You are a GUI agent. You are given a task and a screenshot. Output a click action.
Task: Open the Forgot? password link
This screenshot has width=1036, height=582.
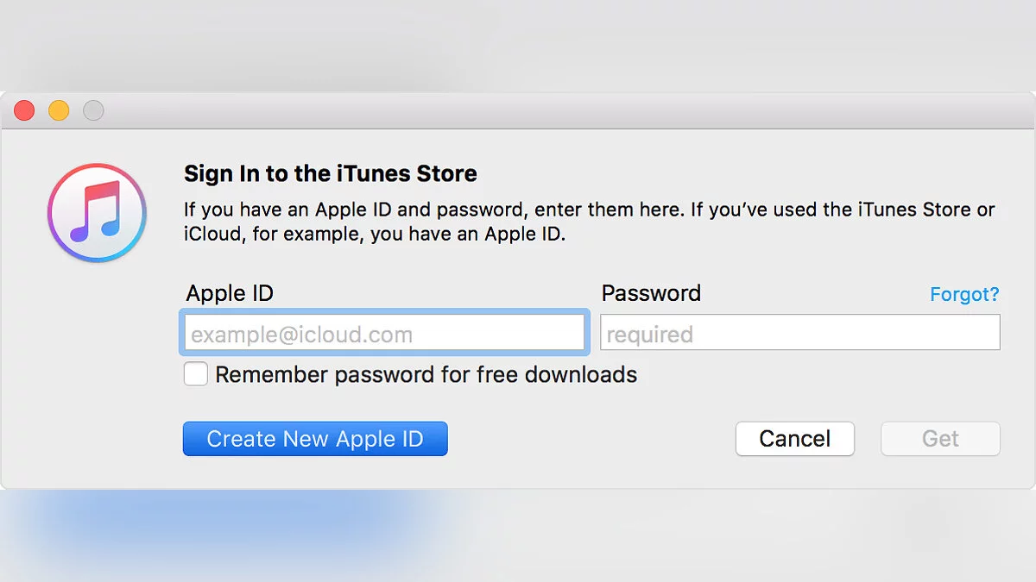(x=963, y=294)
